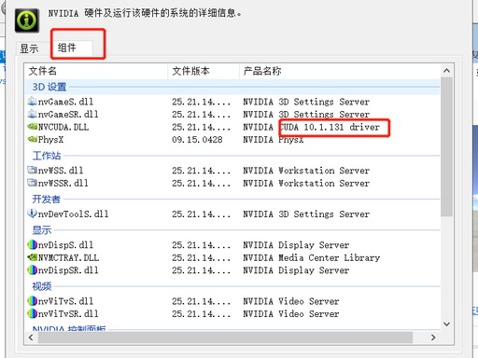Select the nvViTvS.dll file name
This screenshot has width=478, height=358.
(65, 301)
